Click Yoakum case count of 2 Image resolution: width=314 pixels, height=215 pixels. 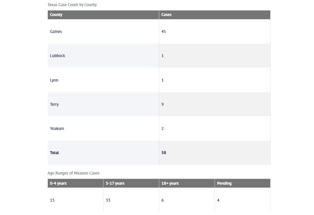click(163, 128)
